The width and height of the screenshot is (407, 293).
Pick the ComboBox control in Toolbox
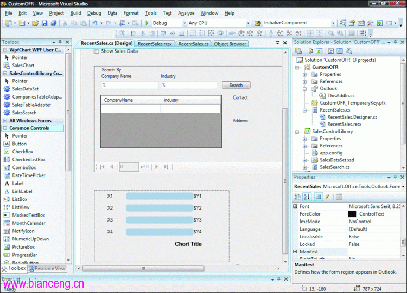24,167
